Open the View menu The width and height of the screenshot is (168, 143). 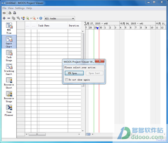point(11,8)
